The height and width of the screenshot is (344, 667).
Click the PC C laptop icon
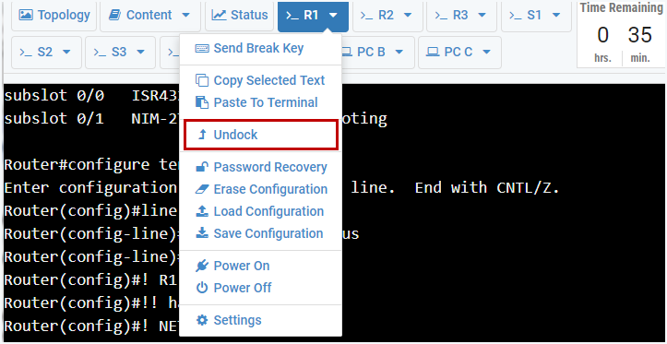point(433,53)
